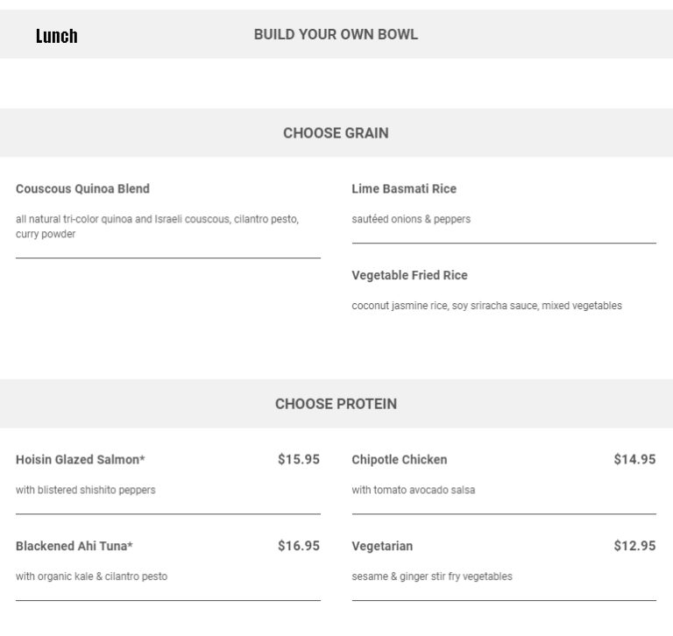This screenshot has height=636, width=673.
Task: Click the tomato avocado salsa description
Action: (414, 490)
